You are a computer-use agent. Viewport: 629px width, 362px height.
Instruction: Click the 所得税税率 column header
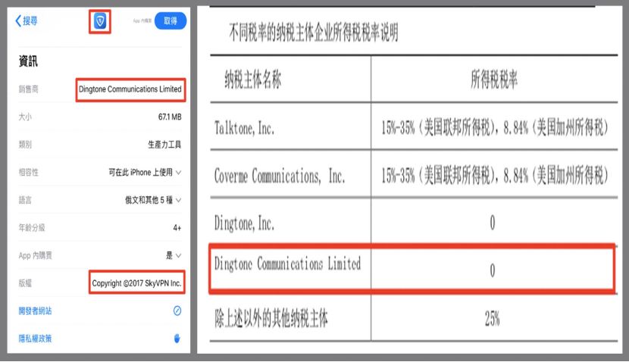(x=494, y=79)
